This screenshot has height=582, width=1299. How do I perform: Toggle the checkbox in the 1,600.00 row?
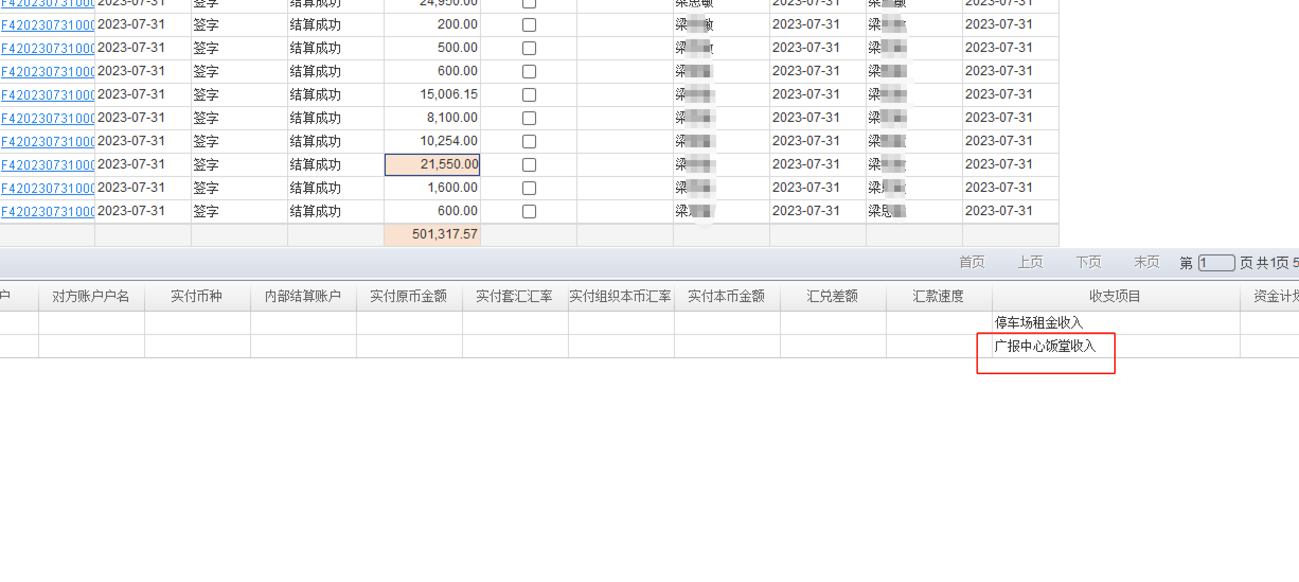529,188
